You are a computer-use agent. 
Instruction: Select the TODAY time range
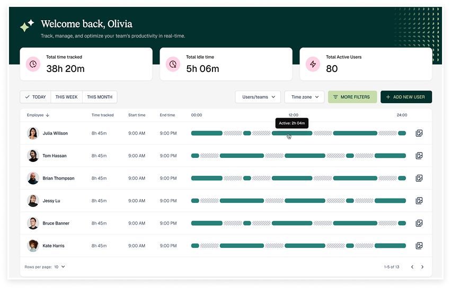pyautogui.click(x=36, y=97)
